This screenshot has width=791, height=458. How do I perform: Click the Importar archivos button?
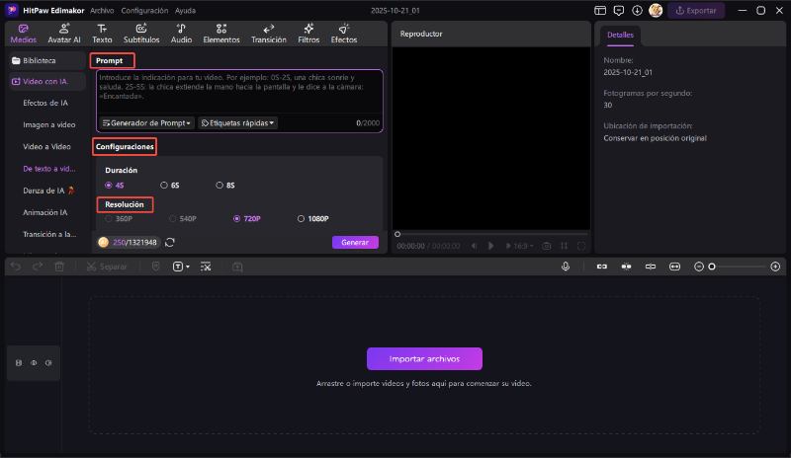424,358
